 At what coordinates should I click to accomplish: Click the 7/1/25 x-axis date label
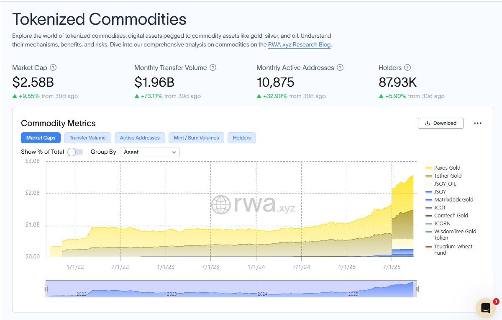(x=391, y=266)
